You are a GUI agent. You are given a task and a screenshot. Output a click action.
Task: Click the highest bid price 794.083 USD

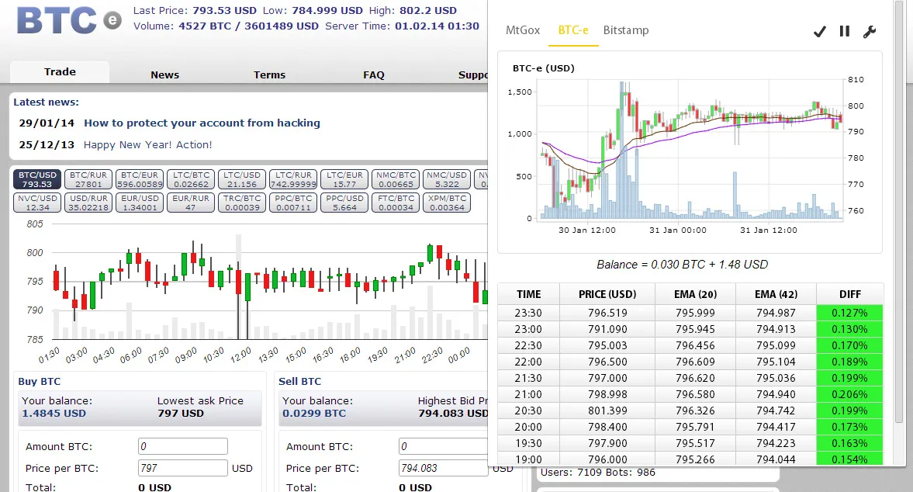point(453,414)
